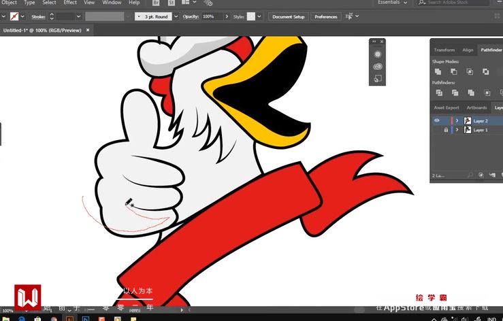The image size is (503, 321).
Task: Open the brush definition dropdown arrow
Action: pyautogui.click(x=176, y=16)
